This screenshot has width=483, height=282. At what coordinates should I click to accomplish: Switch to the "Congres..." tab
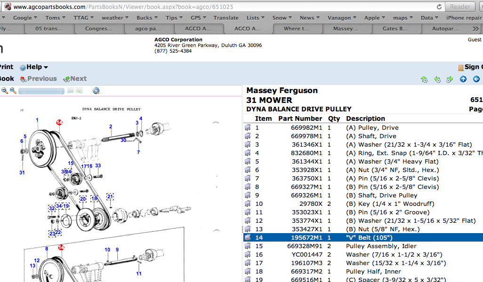tap(99, 29)
